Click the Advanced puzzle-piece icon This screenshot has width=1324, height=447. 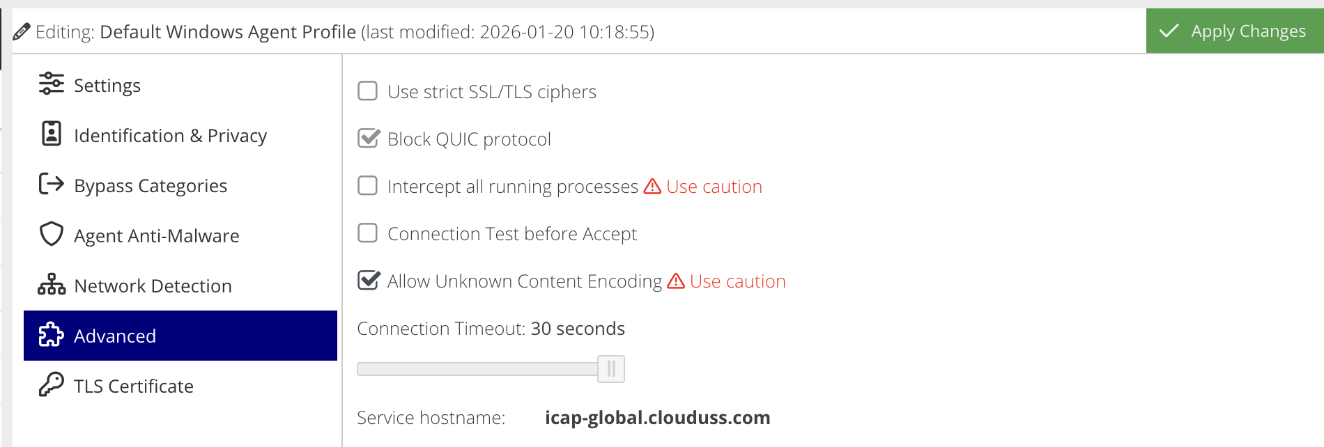point(51,335)
